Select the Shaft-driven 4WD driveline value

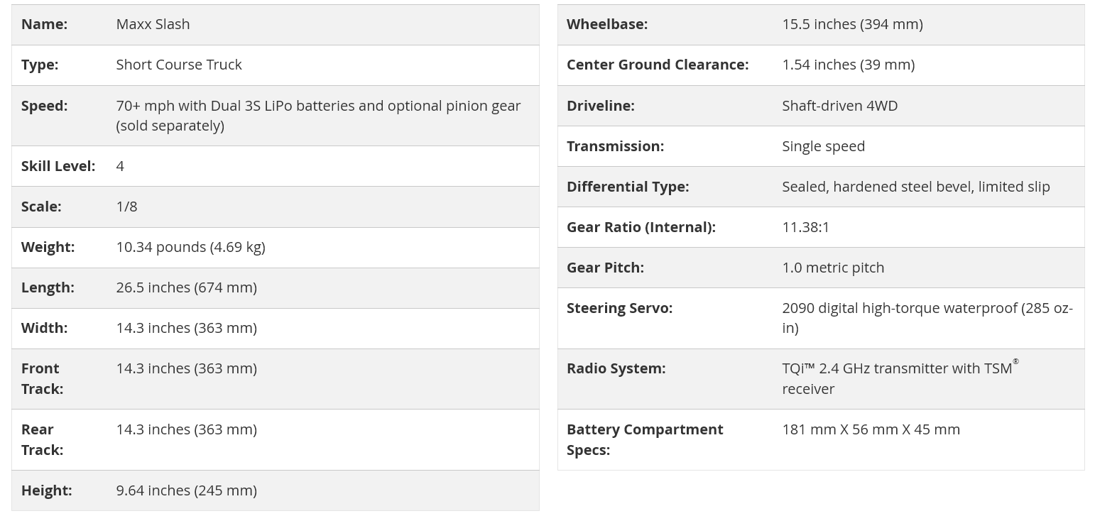point(839,106)
